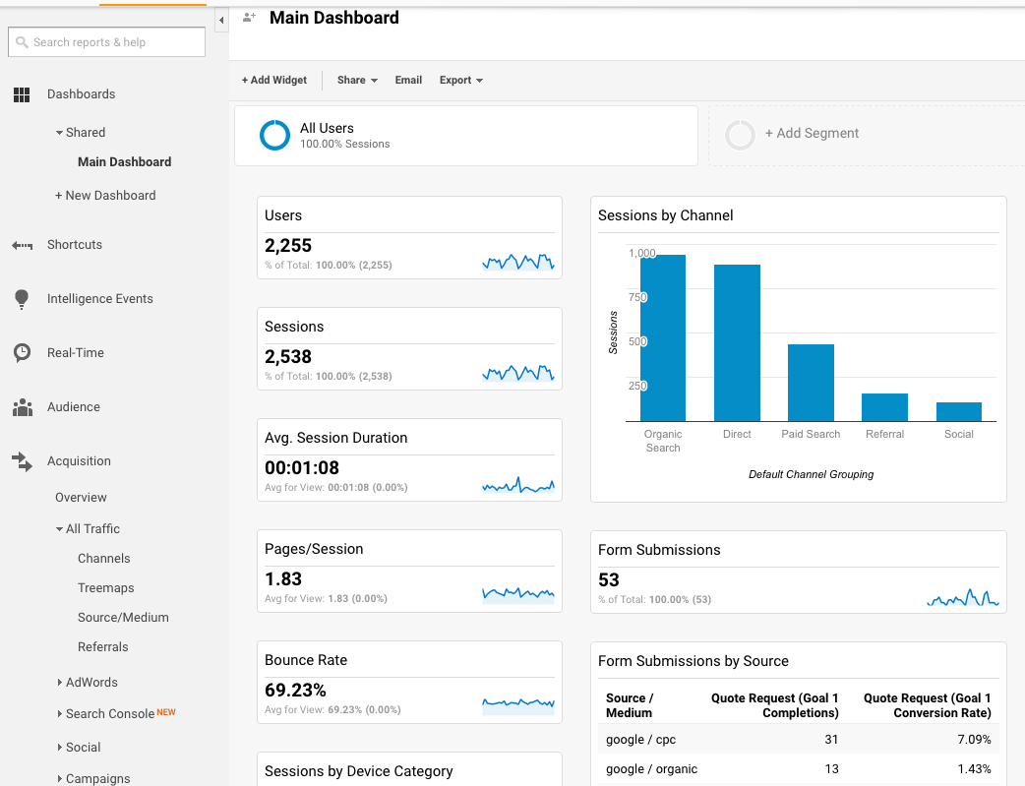Image resolution: width=1025 pixels, height=786 pixels.
Task: Click the Real-Time clock icon
Action: tap(22, 353)
